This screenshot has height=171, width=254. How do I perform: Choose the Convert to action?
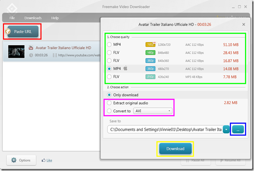coord(109,111)
